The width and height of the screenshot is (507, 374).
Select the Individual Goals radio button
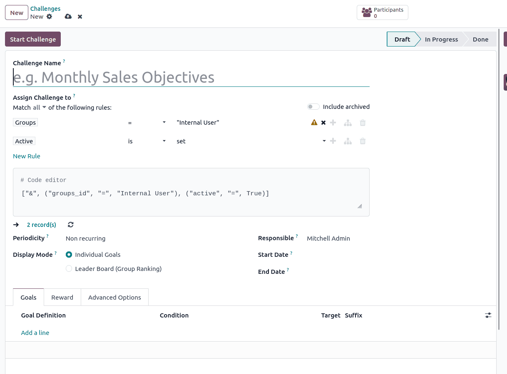[x=69, y=254]
